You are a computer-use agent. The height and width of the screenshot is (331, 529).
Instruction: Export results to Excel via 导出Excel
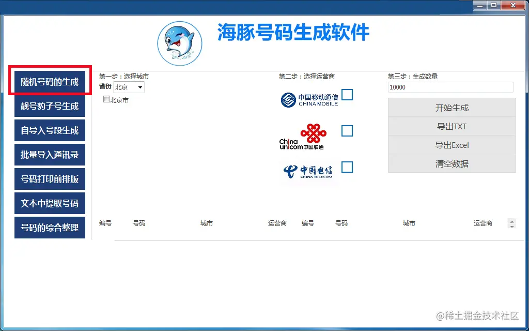[452, 145]
